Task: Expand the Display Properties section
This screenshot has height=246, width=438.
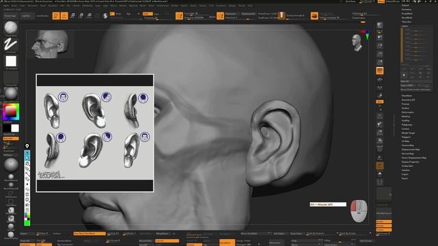Action: click(411, 162)
